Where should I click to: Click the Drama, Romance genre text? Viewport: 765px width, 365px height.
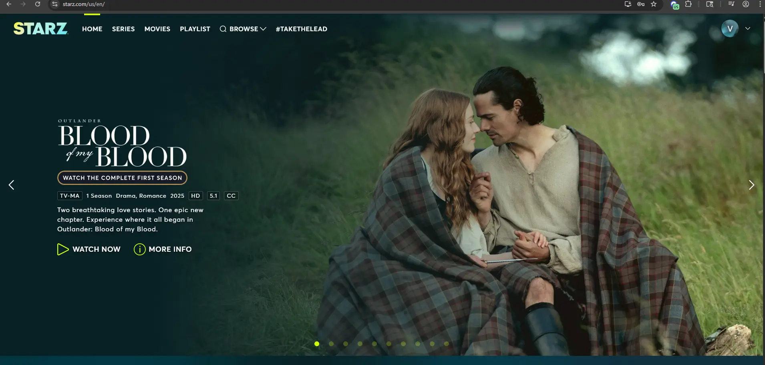pos(141,196)
